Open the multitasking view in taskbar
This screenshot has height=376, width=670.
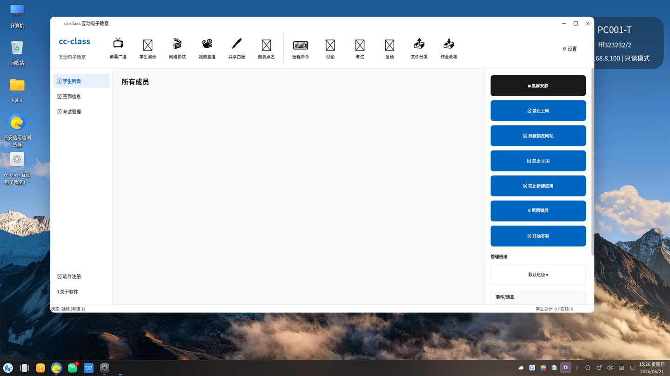[25, 368]
